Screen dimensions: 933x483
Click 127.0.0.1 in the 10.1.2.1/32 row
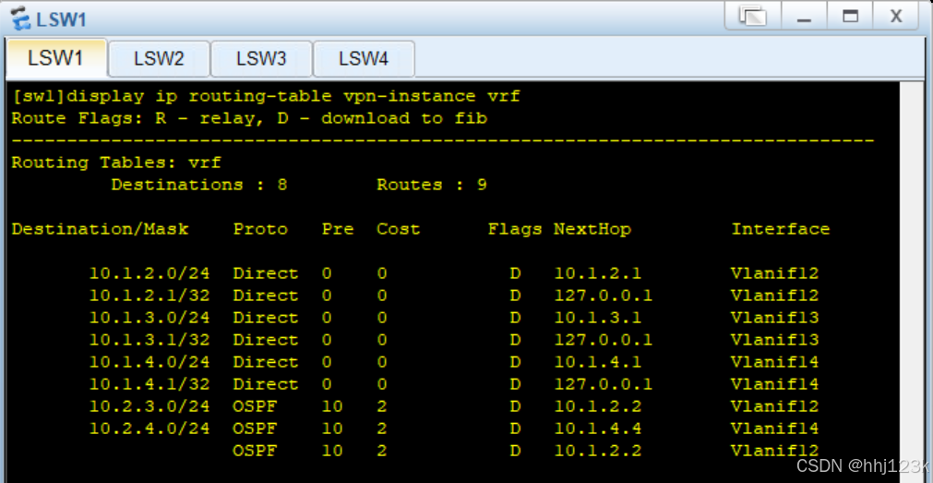(x=604, y=296)
